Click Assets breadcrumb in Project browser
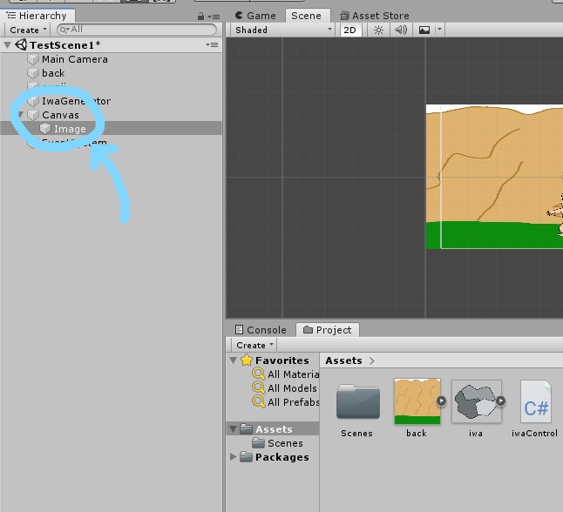Screen dimensions: 563x512 tap(343, 360)
